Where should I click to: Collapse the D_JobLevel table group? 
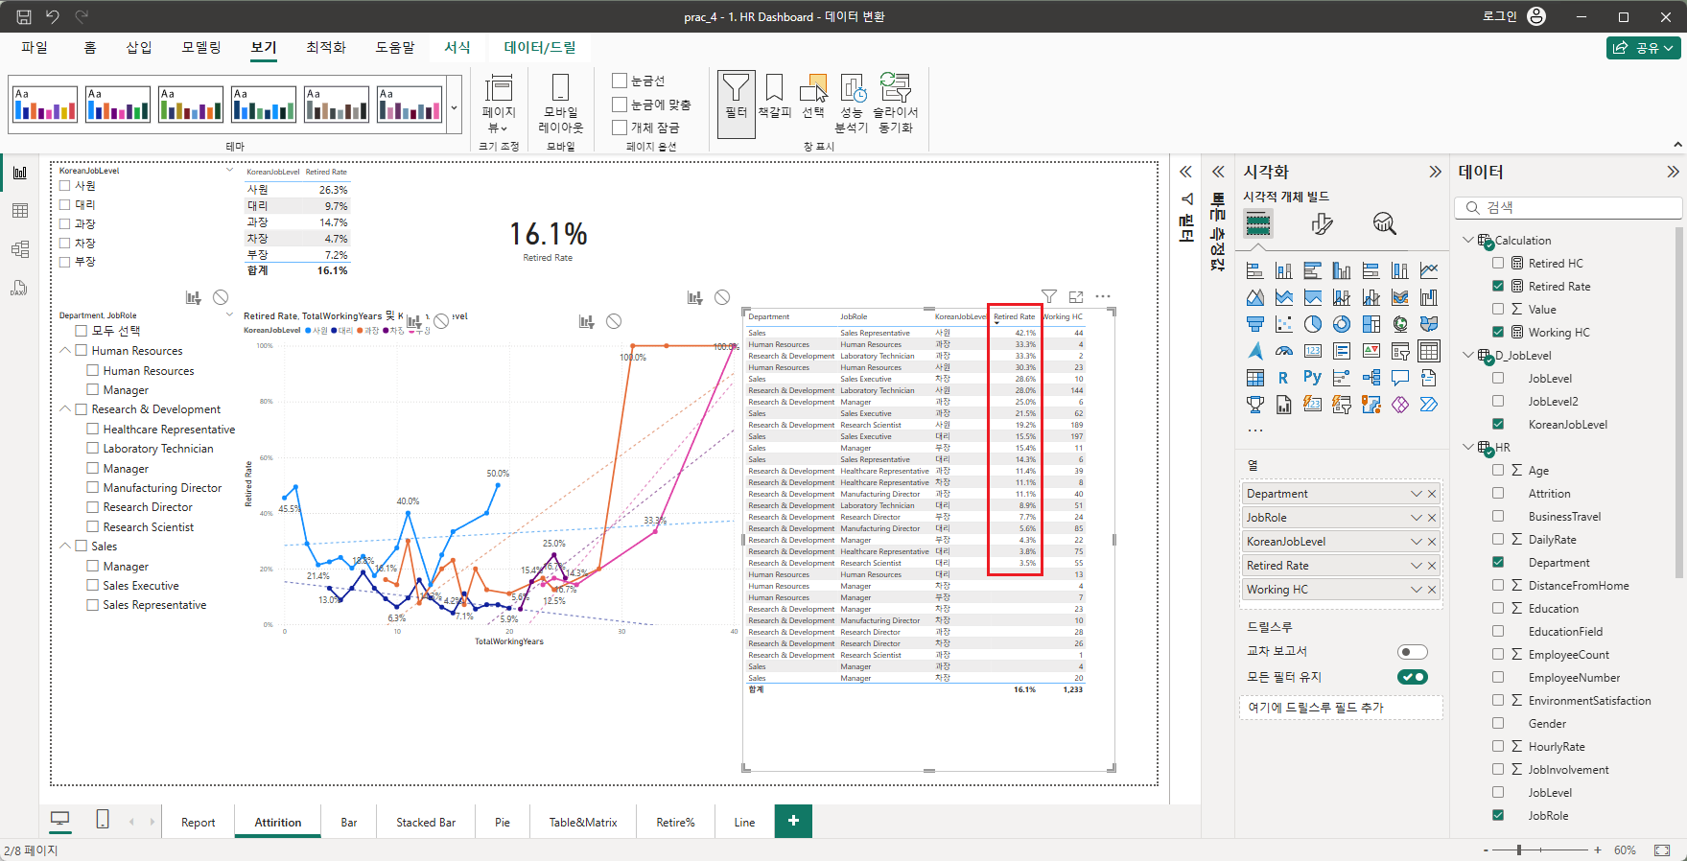tap(1467, 355)
